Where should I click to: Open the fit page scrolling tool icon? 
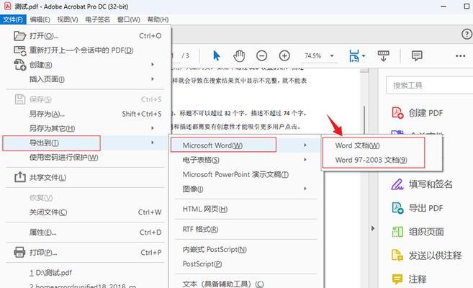[x=353, y=56]
